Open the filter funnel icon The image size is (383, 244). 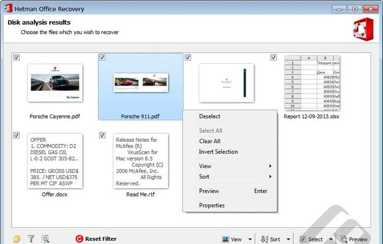click(31, 239)
